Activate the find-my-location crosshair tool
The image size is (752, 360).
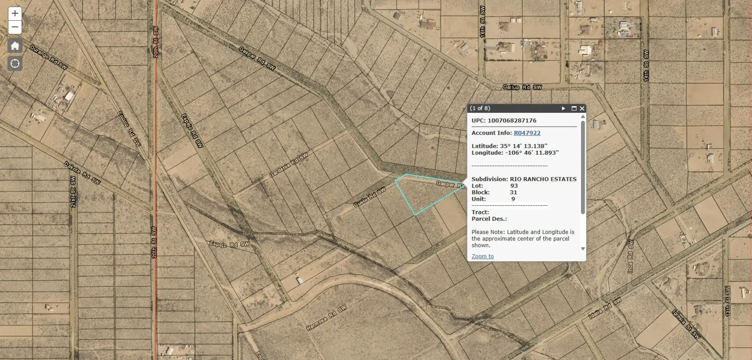coord(15,63)
